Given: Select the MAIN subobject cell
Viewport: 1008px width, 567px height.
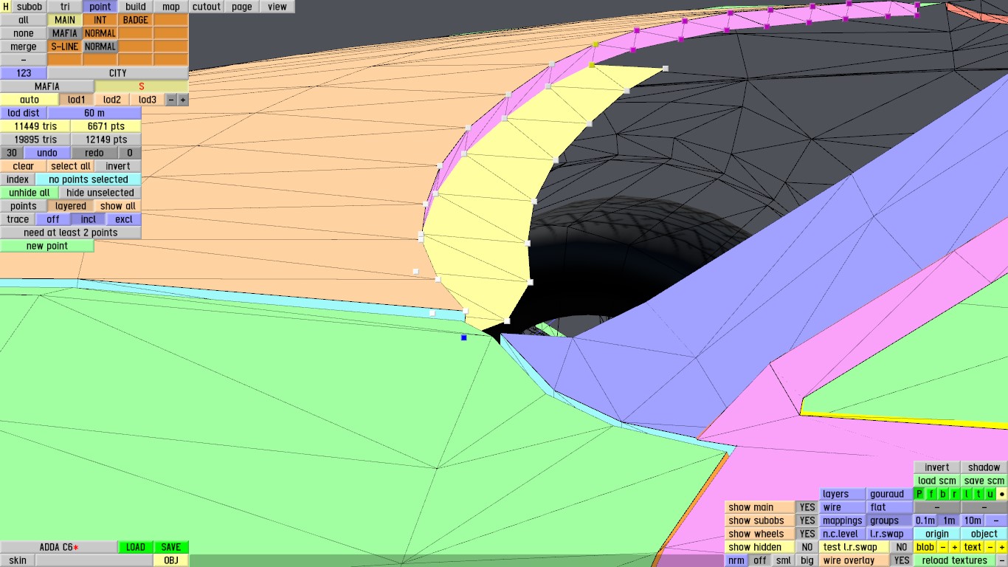Looking at the screenshot, I should click(x=65, y=20).
